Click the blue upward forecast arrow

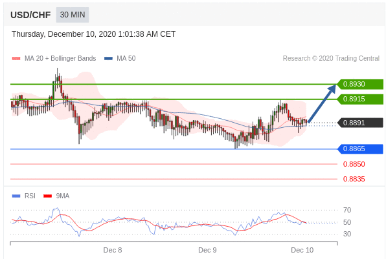coord(322,103)
